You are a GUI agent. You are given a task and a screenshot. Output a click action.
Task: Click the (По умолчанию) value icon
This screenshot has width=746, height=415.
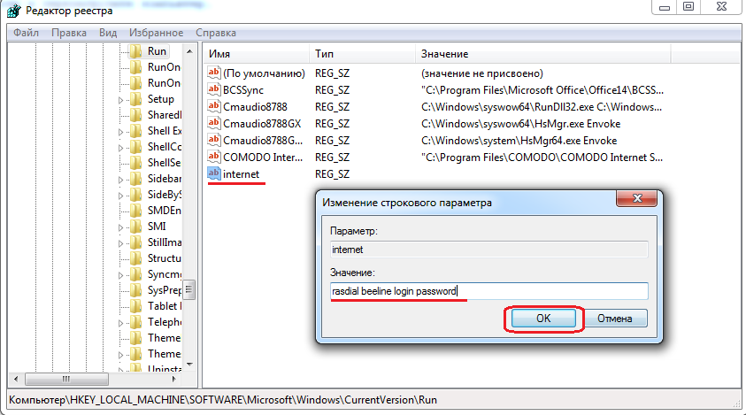[x=214, y=73]
